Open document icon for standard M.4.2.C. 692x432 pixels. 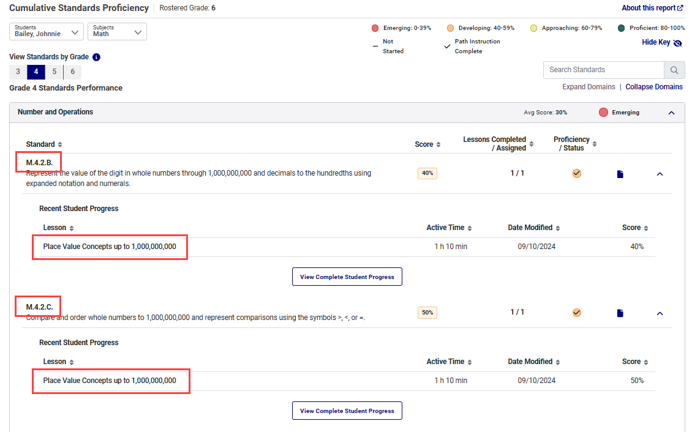(620, 313)
